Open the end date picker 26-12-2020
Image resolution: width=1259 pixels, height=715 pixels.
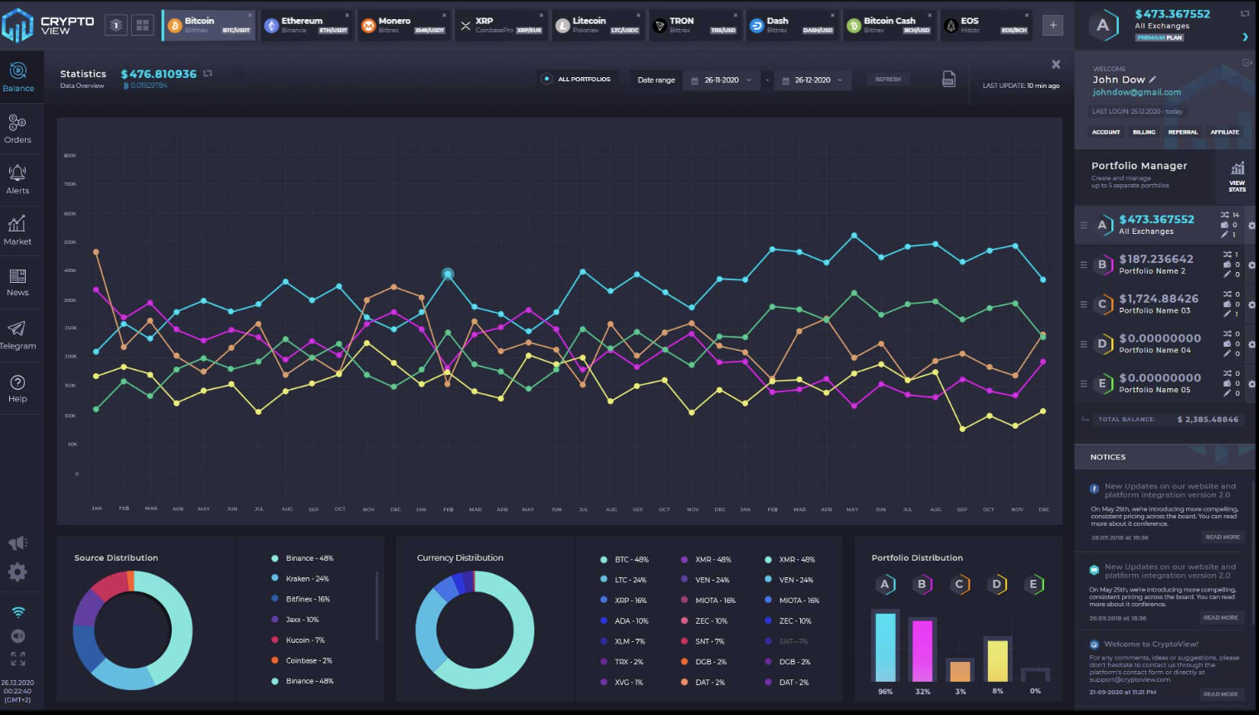click(x=811, y=80)
